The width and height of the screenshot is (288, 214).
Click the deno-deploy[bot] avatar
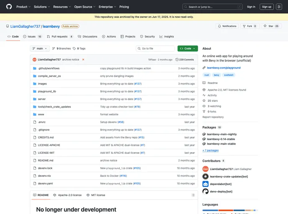[206, 191]
